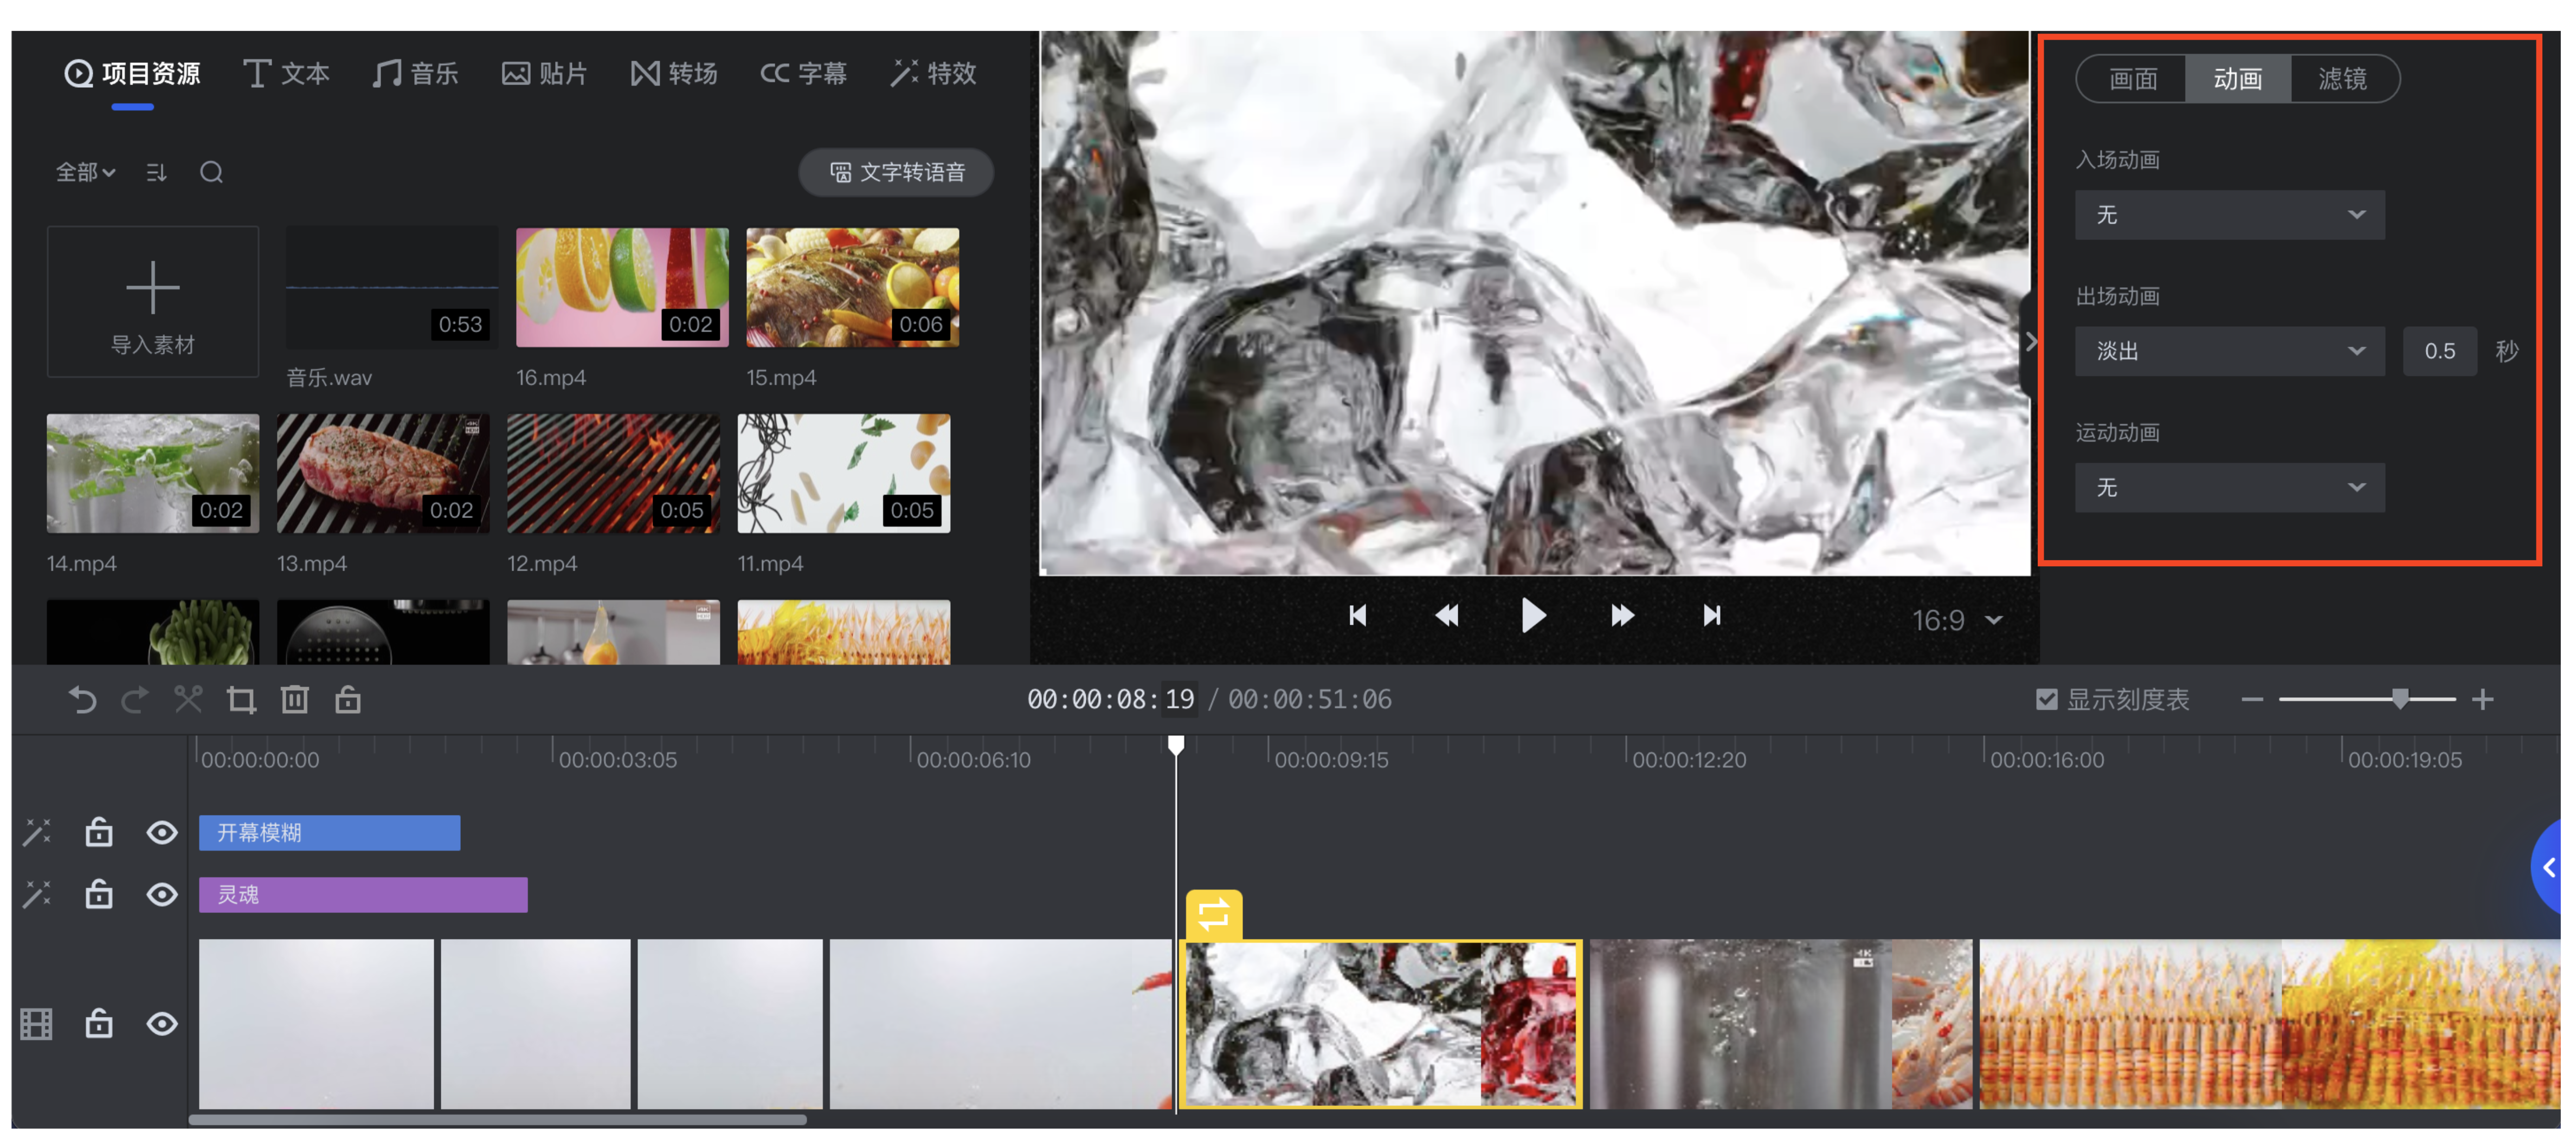Switch to the 贴片 tab

[x=544, y=73]
